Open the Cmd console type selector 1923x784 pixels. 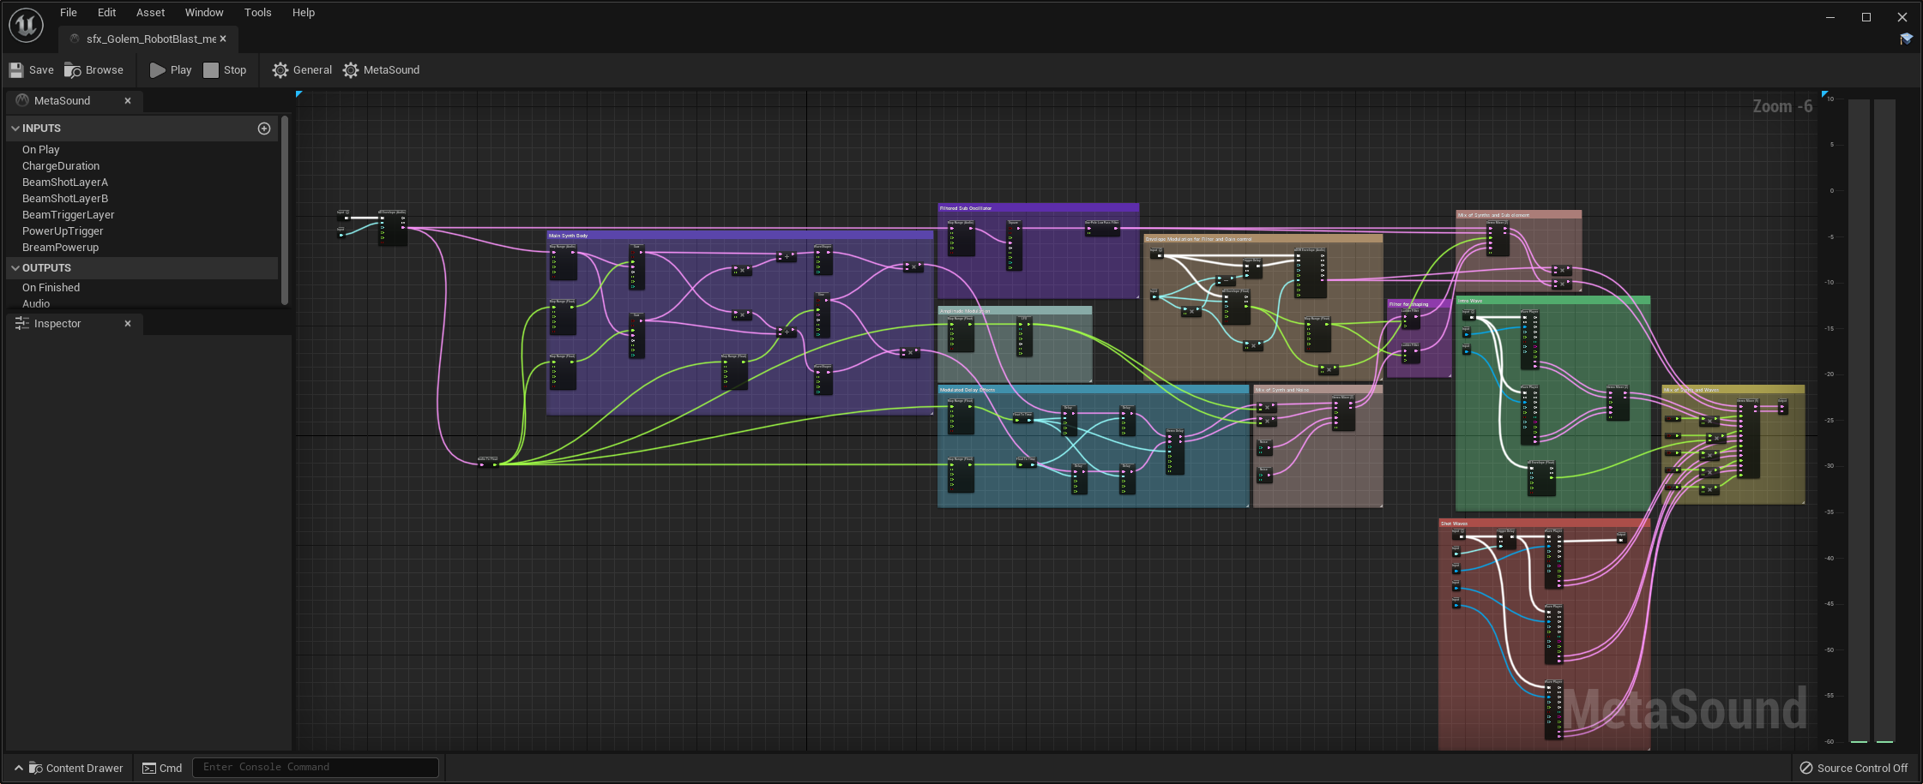pos(162,768)
